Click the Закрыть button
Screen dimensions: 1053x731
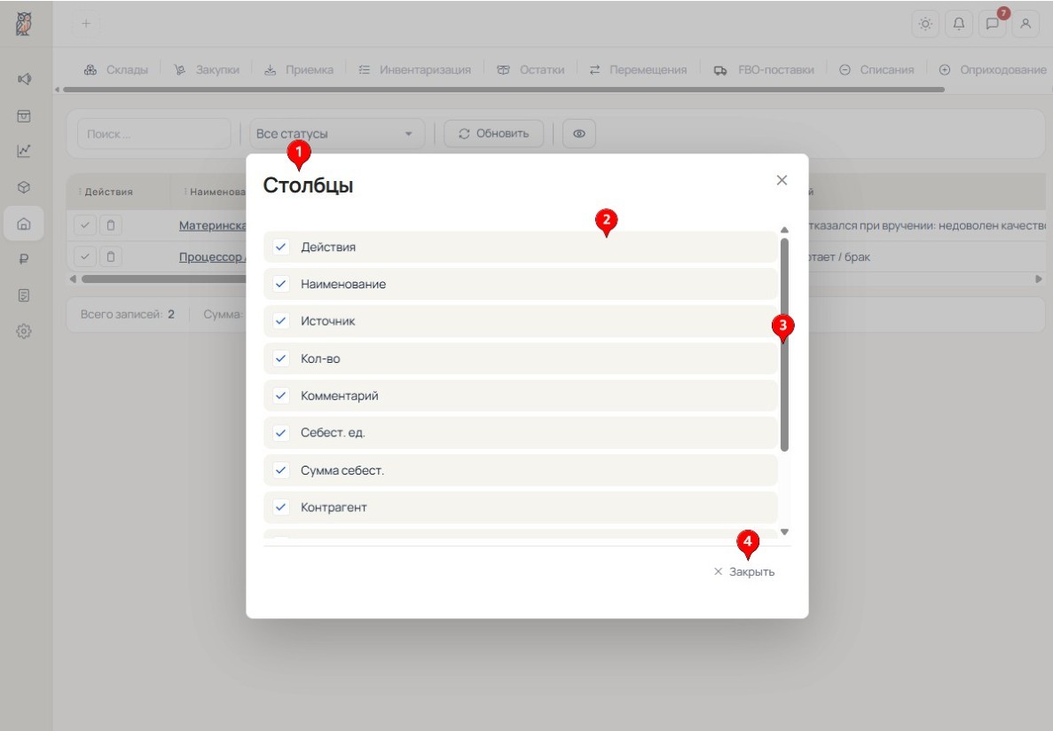[744, 572]
